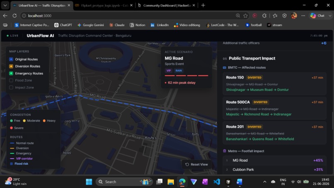The image size is (334, 188).
Task: Click the RAIN tag in Active Scenario
Action: tap(179, 70)
